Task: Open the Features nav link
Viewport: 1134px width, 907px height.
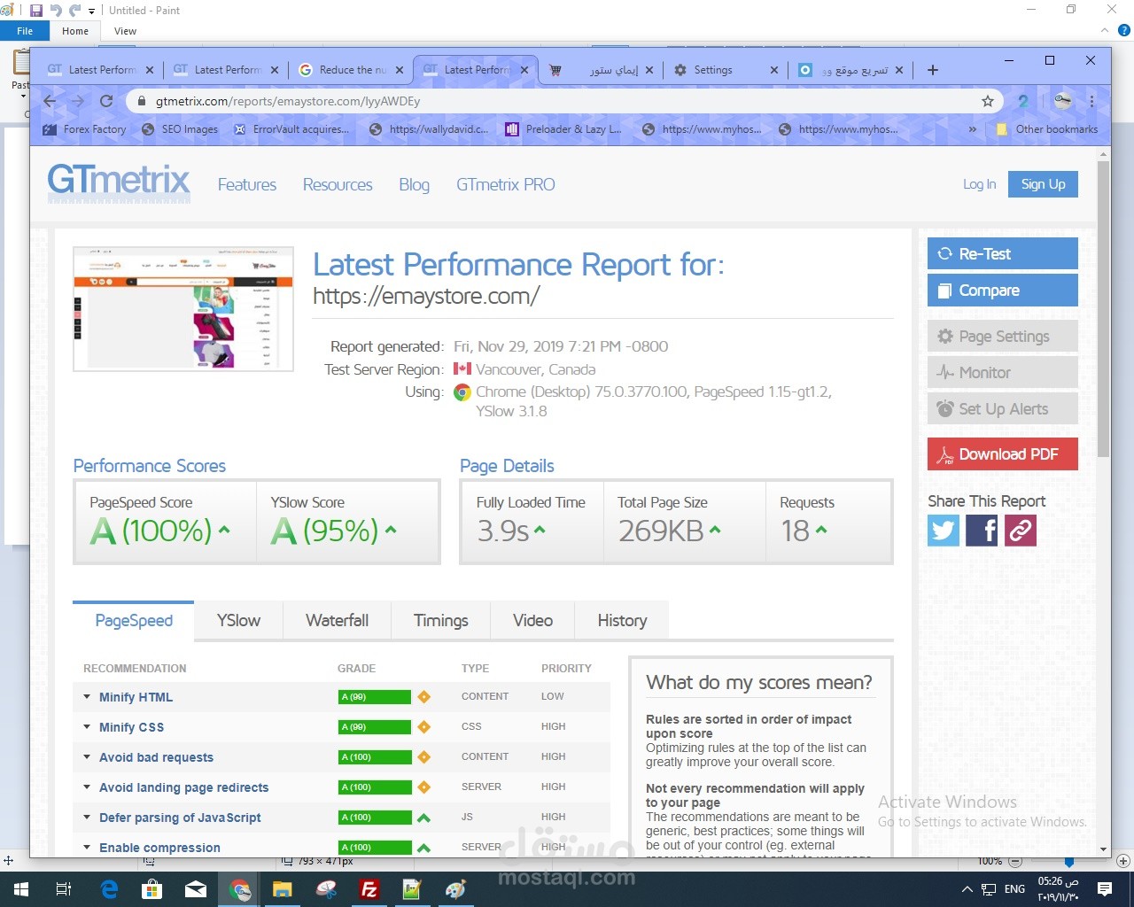Action: pos(247,184)
